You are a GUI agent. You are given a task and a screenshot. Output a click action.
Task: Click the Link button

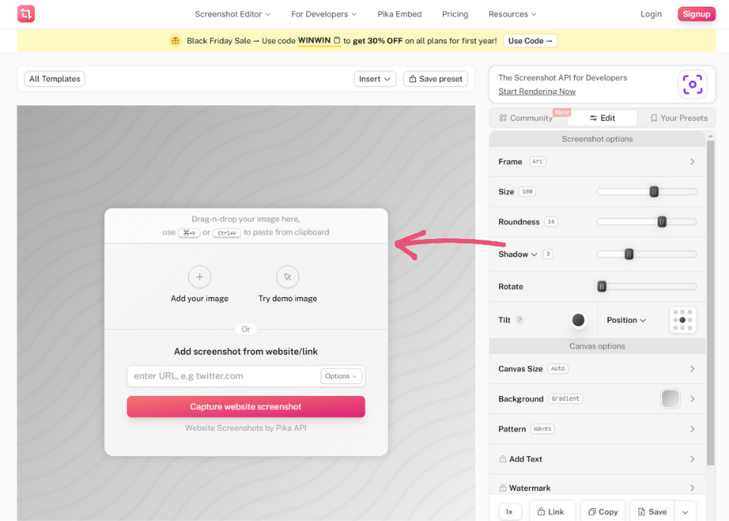coord(552,512)
